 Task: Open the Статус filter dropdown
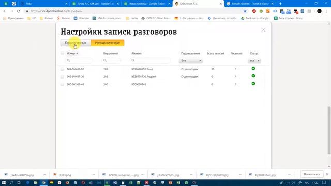tap(254, 61)
